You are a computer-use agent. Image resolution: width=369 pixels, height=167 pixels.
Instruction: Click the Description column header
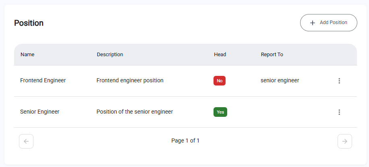110,55
